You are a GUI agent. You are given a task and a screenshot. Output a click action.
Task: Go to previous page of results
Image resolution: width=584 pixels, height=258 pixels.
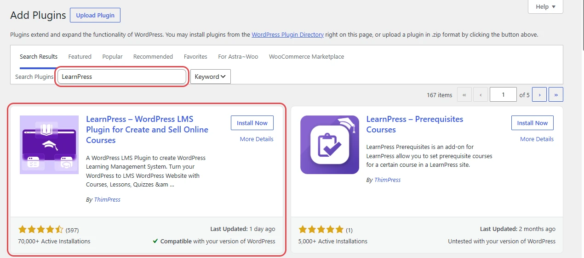point(481,95)
